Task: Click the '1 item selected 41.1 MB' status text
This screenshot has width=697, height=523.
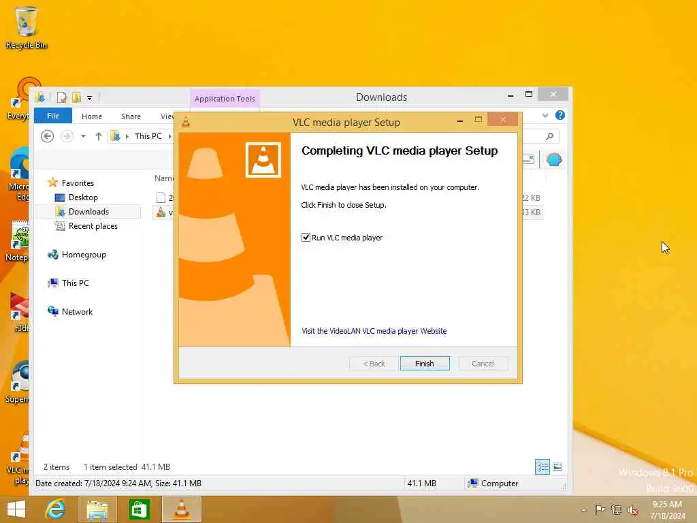Action: pos(127,467)
